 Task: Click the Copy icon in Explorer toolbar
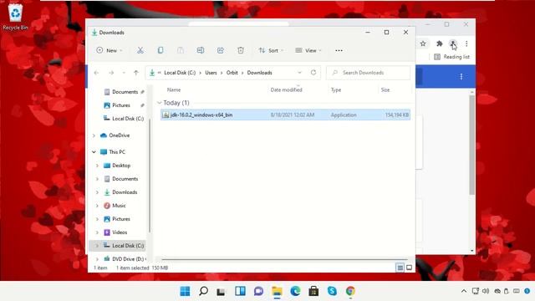[x=160, y=50]
